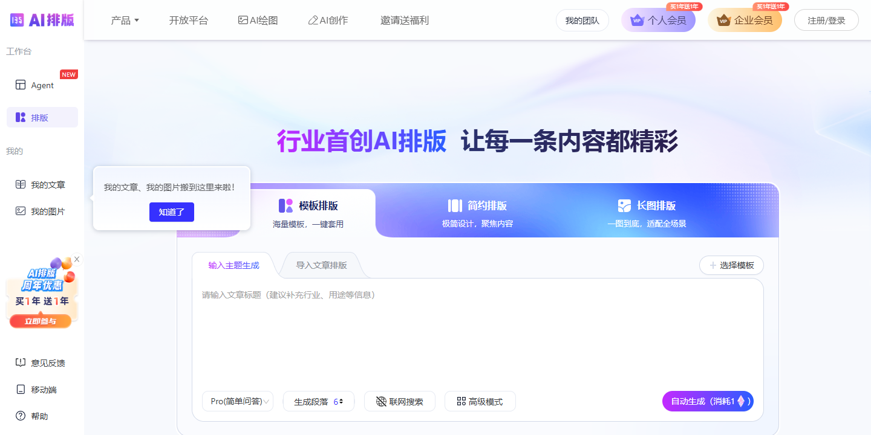This screenshot has width=871, height=435.
Task: Click the 135 AI排版 logo
Action: (42, 19)
